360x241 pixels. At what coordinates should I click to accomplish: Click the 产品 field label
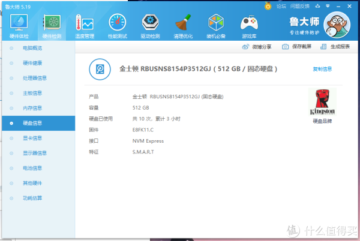pyautogui.click(x=94, y=97)
